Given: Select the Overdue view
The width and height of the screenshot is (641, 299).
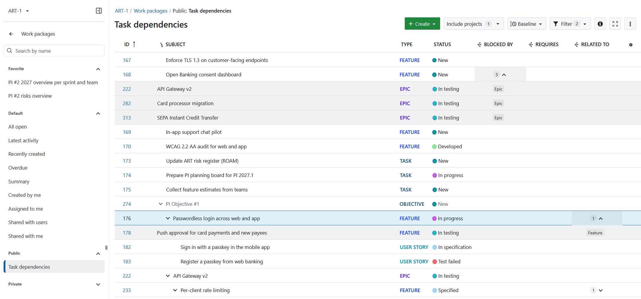Looking at the screenshot, I should [x=18, y=168].
